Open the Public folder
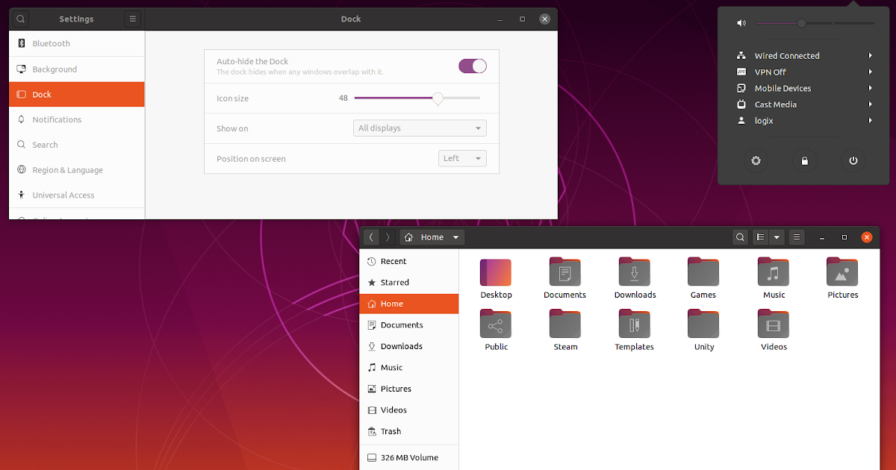 [496, 330]
